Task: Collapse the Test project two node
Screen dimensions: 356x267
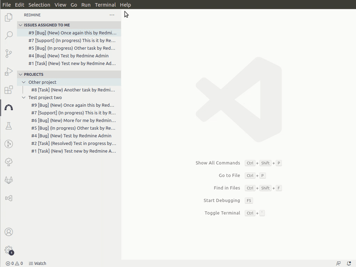Action: click(69, 97)
